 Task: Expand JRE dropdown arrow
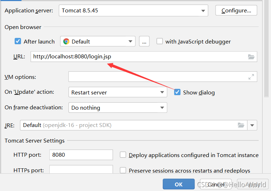click(x=252, y=125)
